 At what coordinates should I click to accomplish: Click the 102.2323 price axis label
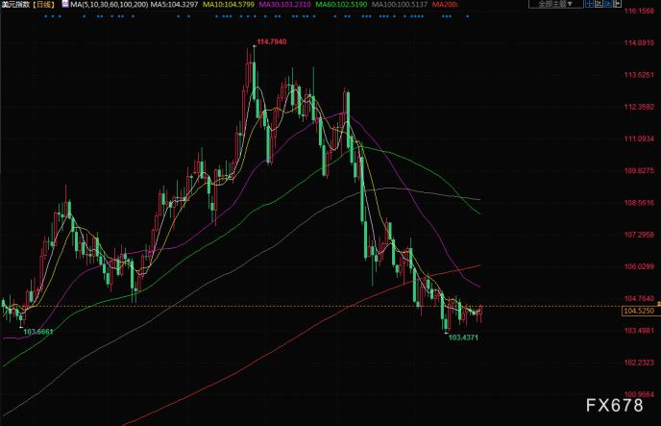pos(639,363)
